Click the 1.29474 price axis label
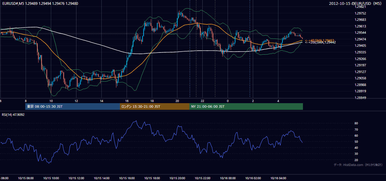386x181 pixels. (x=361, y=39)
